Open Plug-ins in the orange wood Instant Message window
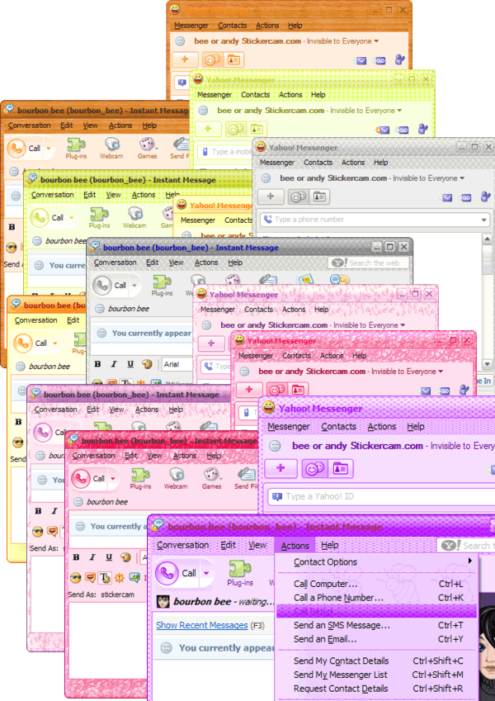The width and height of the screenshot is (495, 701). (x=76, y=148)
